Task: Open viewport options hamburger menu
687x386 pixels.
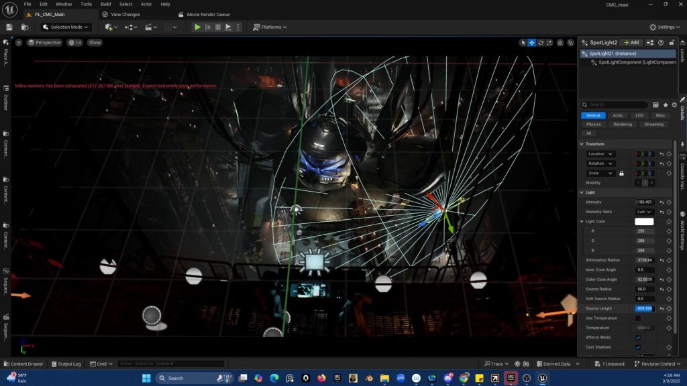Action: click(x=19, y=42)
